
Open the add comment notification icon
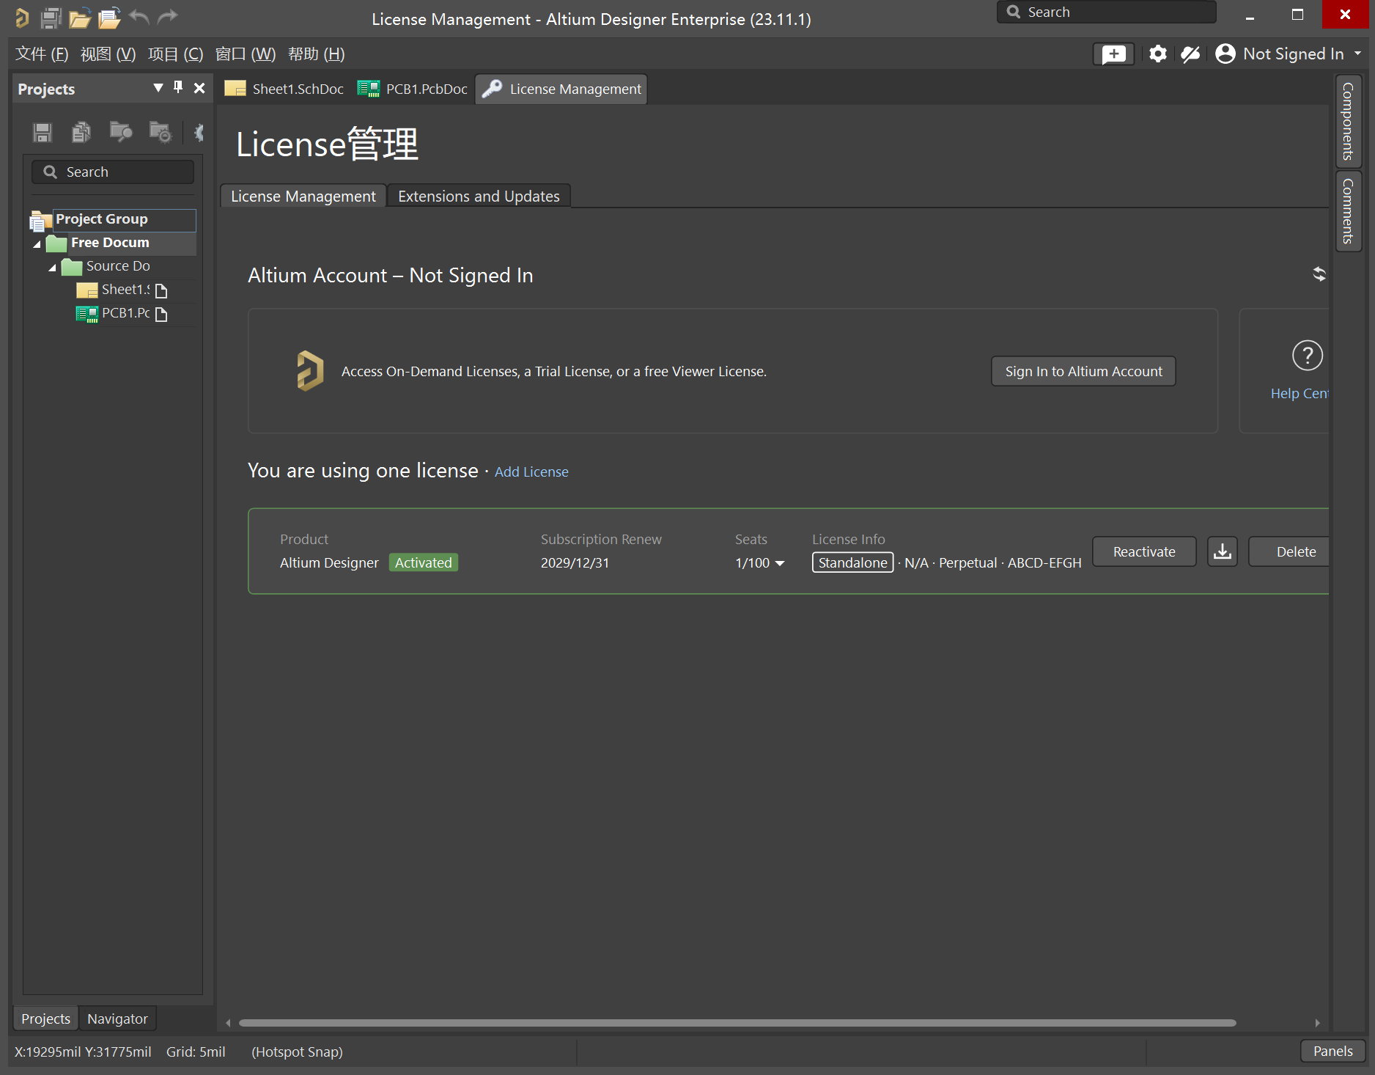(1113, 54)
